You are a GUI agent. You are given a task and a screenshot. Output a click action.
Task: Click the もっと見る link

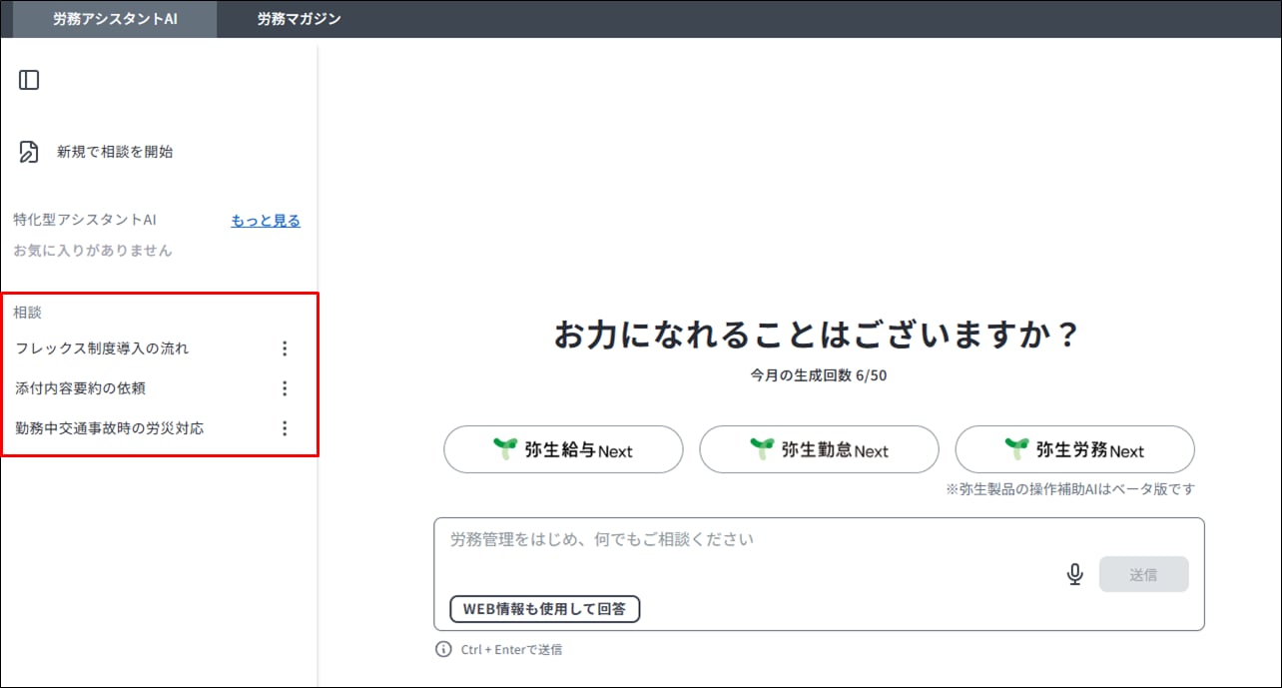266,221
